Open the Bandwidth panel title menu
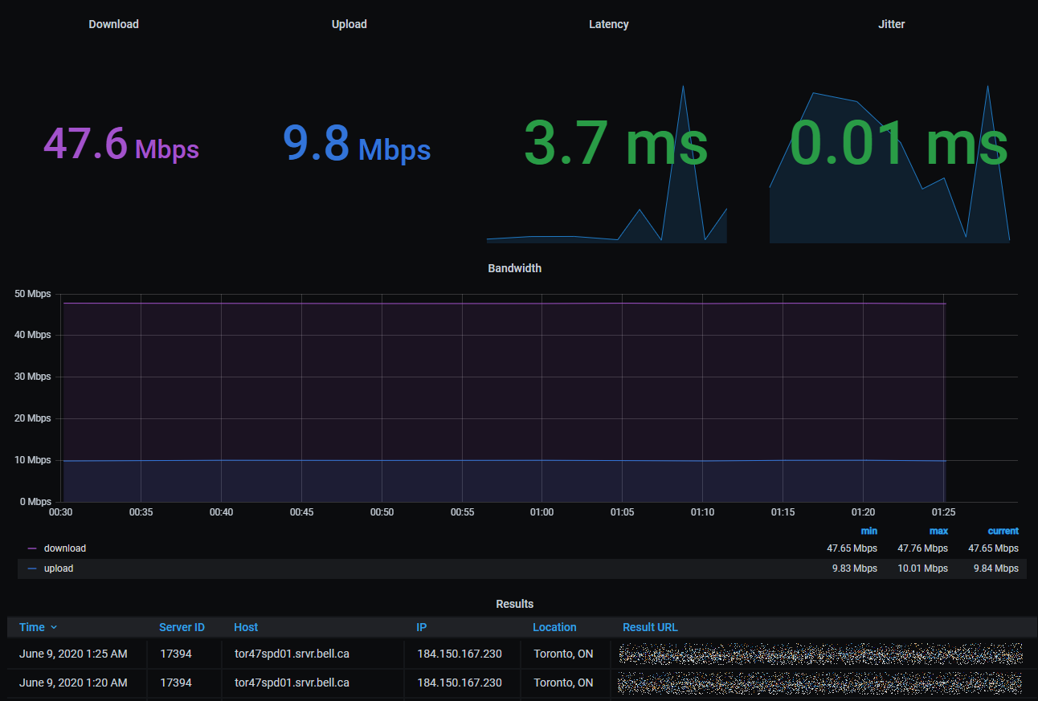The width and height of the screenshot is (1038, 701). tap(514, 268)
